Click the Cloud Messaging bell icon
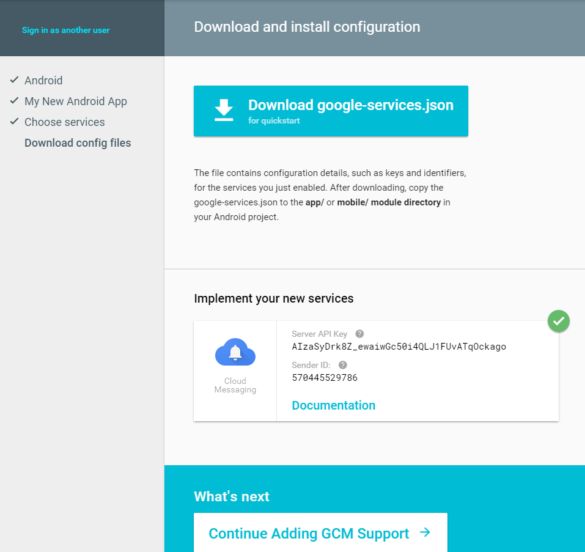Screen dimensions: 585x552 pos(235,352)
